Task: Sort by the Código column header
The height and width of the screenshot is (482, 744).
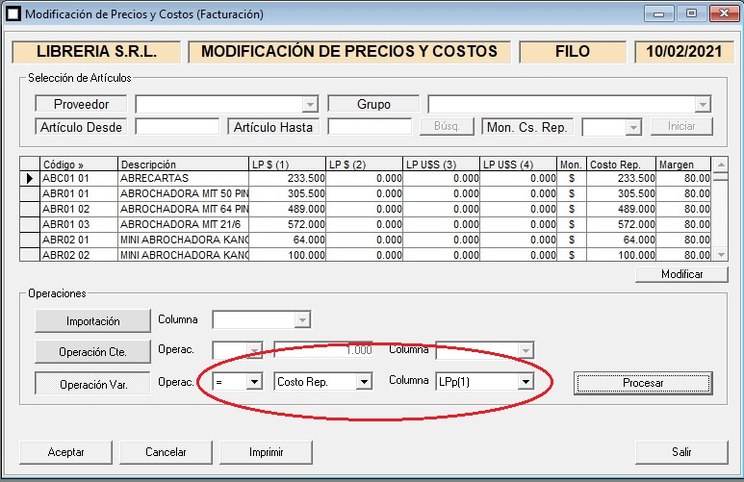Action: coord(78,165)
